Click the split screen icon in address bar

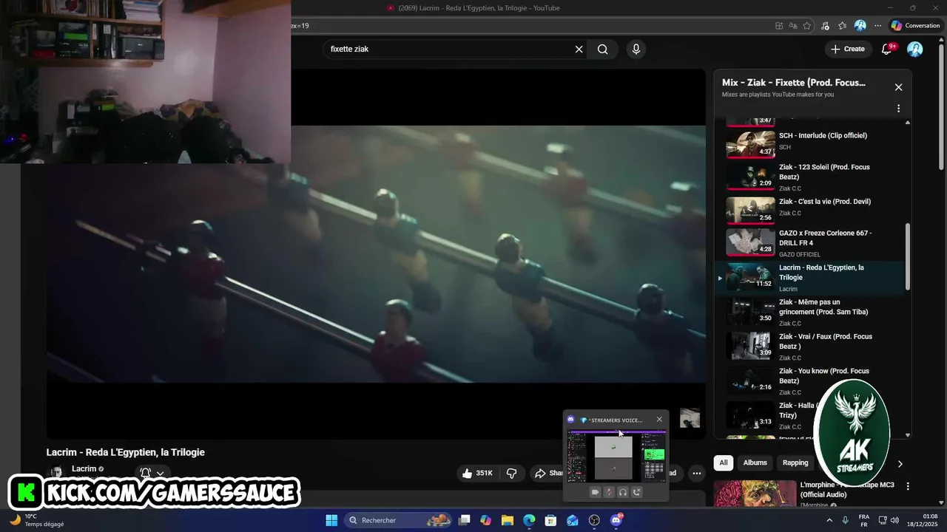tap(778, 26)
